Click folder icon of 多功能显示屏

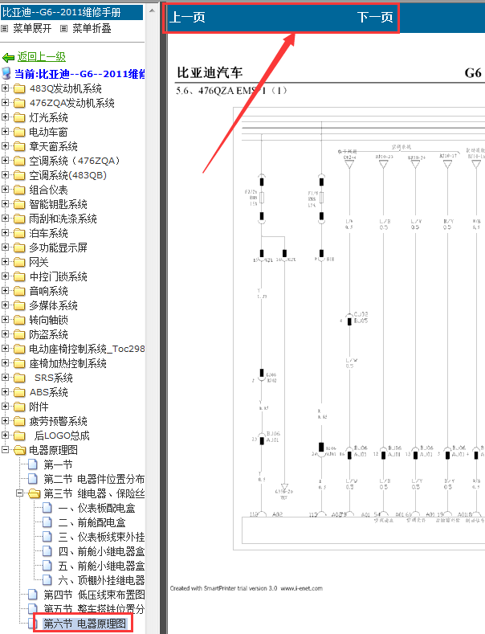click(19, 247)
